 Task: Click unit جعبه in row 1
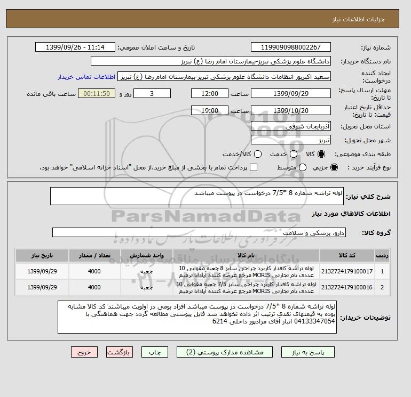147,272
